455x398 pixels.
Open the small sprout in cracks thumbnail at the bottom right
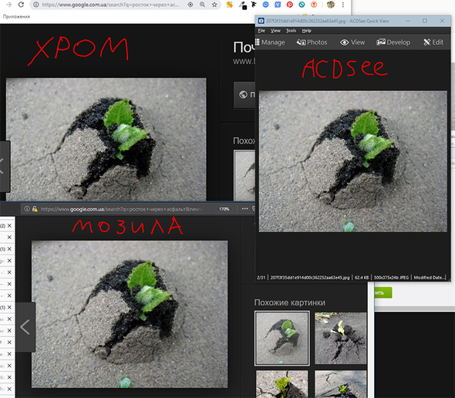point(341,384)
